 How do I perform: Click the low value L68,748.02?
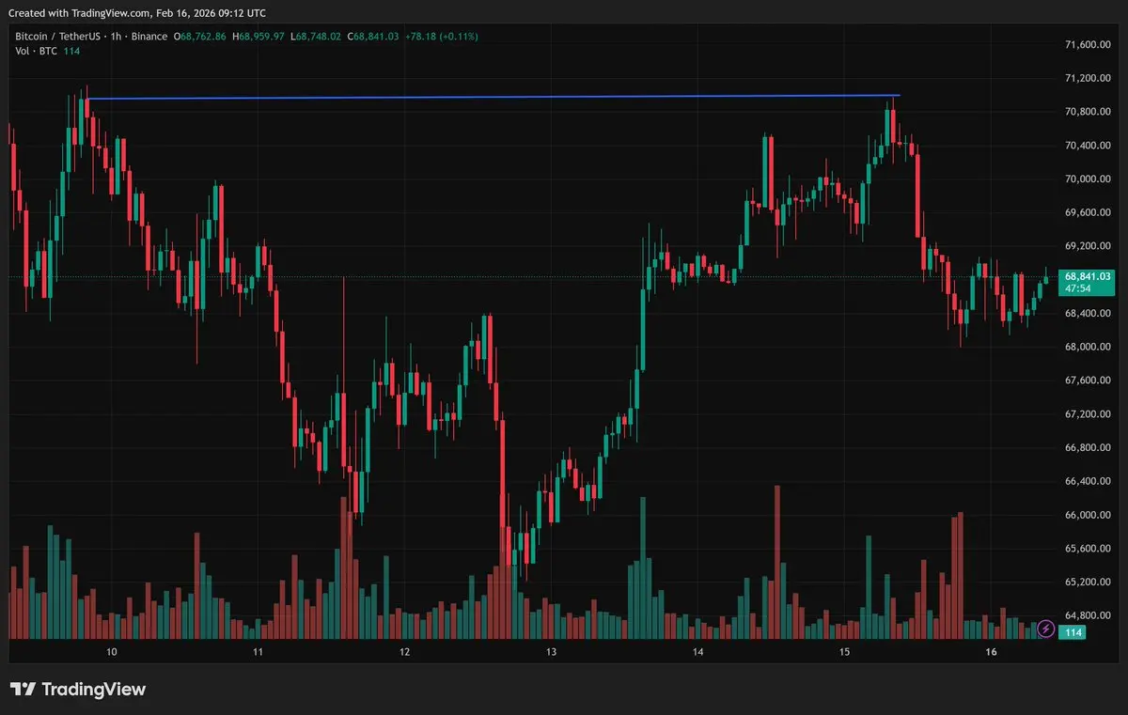click(315, 37)
